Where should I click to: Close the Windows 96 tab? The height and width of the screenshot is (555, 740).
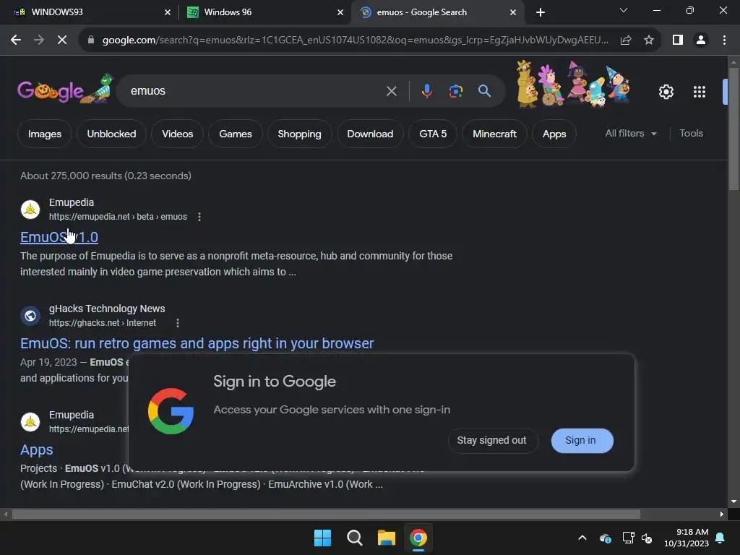[340, 12]
